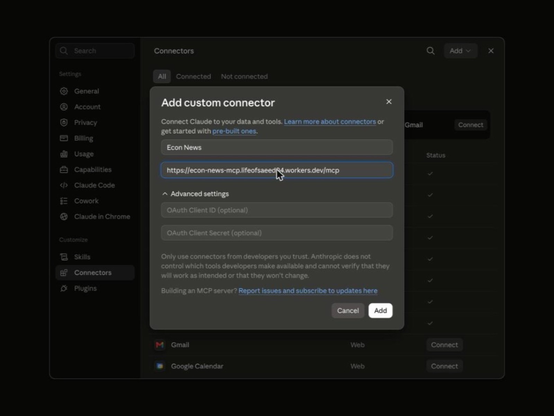Viewport: 554px width, 416px height.
Task: Open Plugins customization page
Action: [x=95, y=288]
